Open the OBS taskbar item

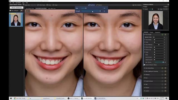click(73, 98)
